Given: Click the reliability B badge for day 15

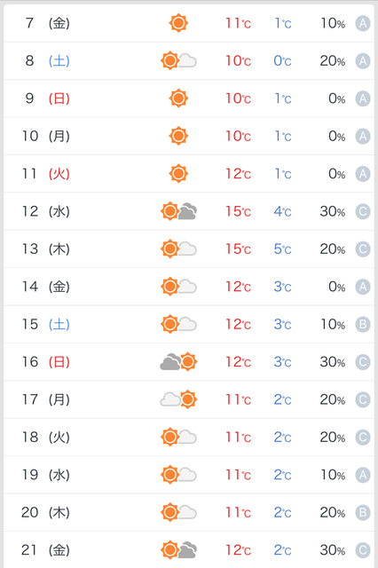Looking at the screenshot, I should tap(362, 325).
